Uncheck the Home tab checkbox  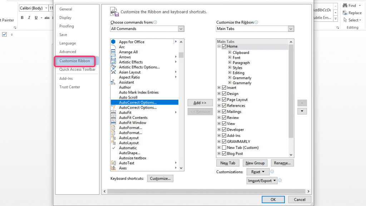224,46
